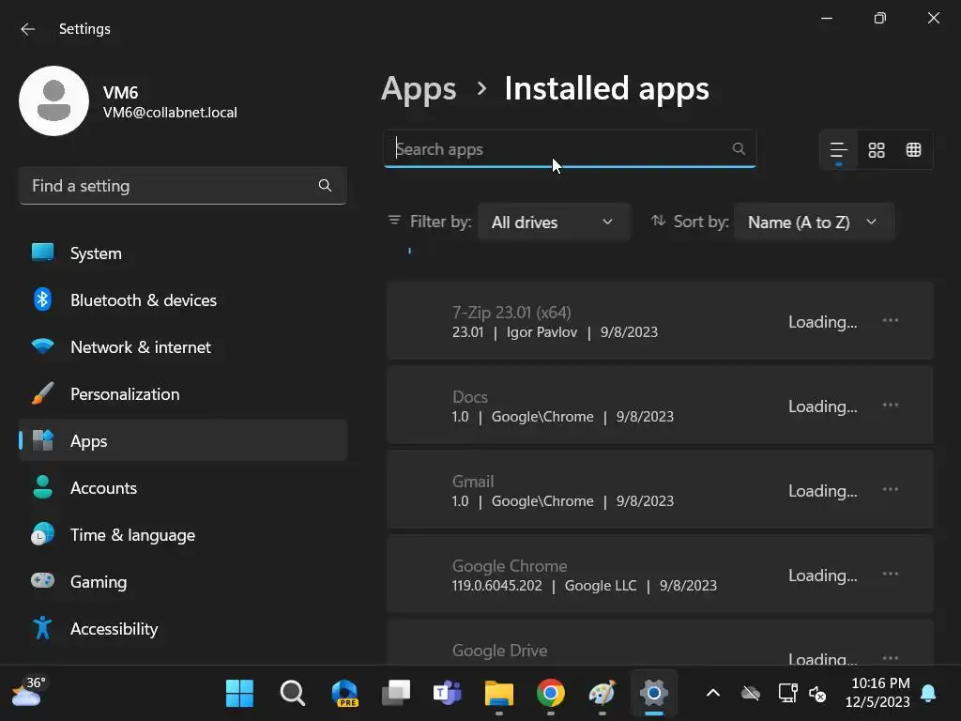The image size is (961, 721).
Task: Go back using the Settings back arrow
Action: (x=27, y=29)
